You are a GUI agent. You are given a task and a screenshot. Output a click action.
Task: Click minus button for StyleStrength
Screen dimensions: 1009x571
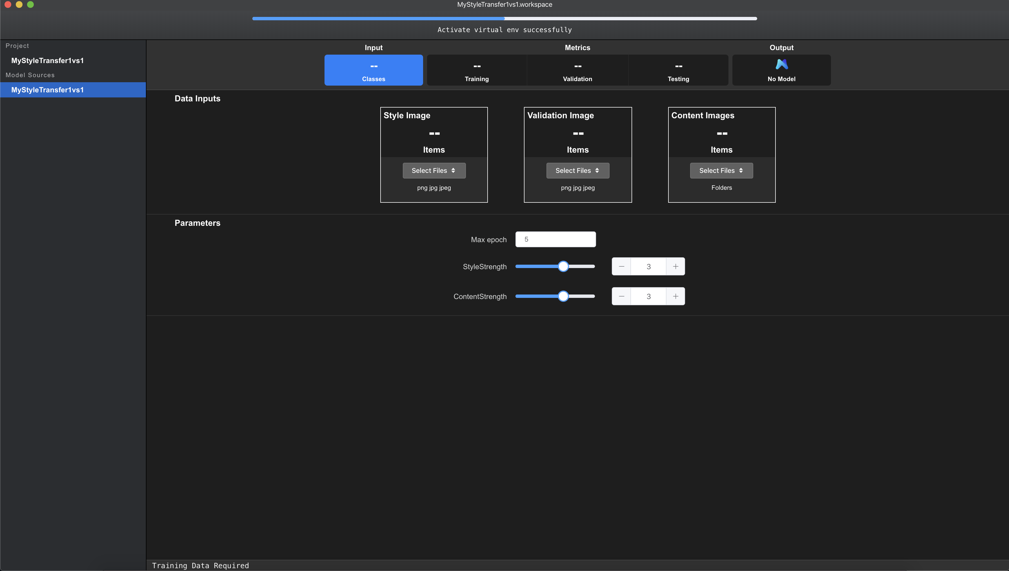tap(621, 266)
